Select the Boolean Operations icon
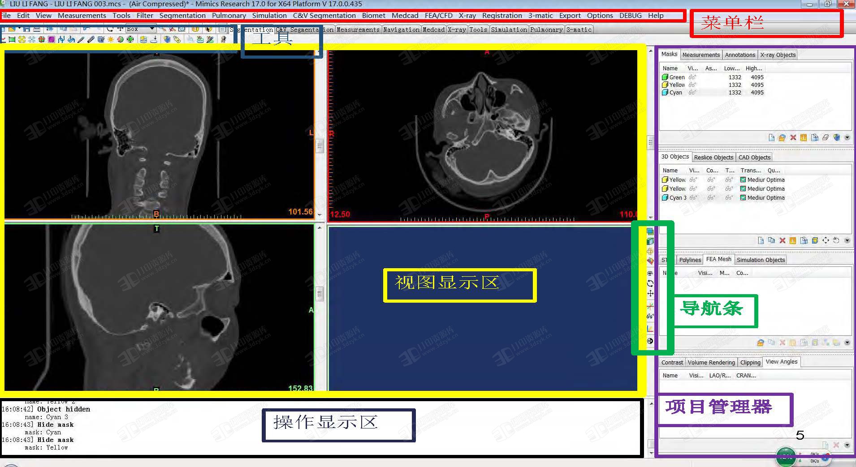856x467 pixels. click(x=120, y=39)
